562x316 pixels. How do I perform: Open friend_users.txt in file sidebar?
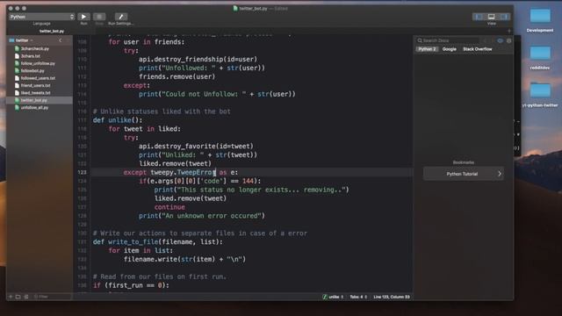coord(35,85)
